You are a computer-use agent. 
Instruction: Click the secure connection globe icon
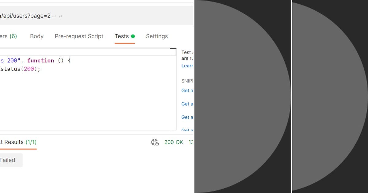pyautogui.click(x=154, y=142)
